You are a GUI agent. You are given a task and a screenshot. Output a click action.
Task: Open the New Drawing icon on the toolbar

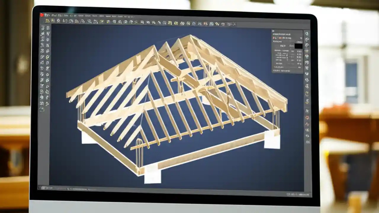47,21
